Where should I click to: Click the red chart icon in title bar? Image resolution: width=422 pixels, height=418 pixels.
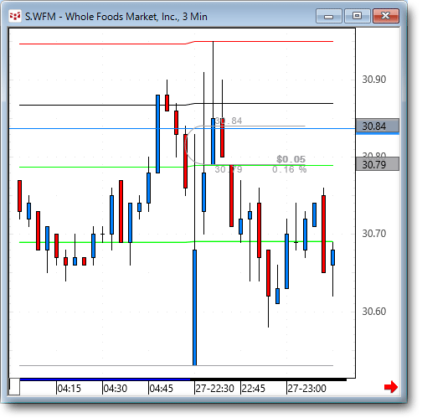15,16
